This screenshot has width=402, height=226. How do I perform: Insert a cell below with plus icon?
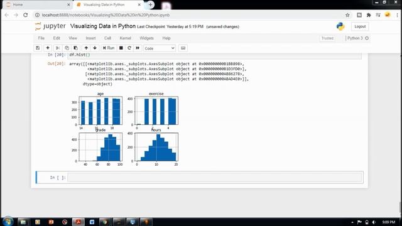48,48
